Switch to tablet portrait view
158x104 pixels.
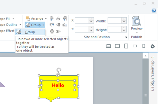126,46
